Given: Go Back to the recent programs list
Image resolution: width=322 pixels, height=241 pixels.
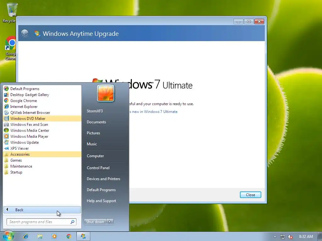Looking at the screenshot, I should pos(42,210).
